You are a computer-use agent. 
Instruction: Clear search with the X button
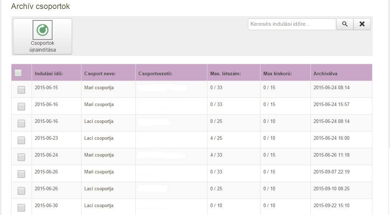[x=362, y=24]
